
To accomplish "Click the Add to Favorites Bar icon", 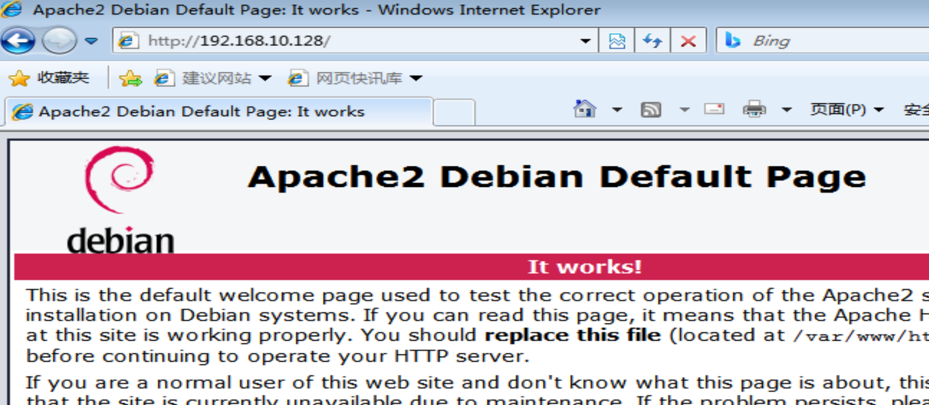I will pos(130,78).
